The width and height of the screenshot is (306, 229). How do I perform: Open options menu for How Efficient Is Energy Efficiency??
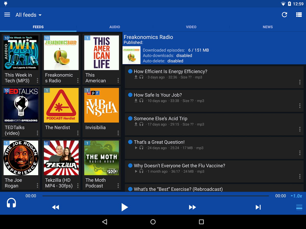[300, 82]
